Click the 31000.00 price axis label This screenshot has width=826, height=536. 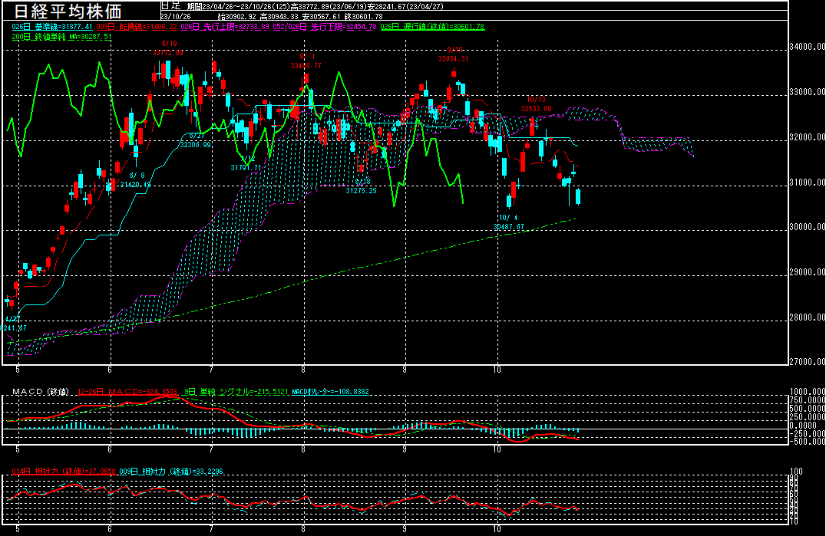point(808,183)
